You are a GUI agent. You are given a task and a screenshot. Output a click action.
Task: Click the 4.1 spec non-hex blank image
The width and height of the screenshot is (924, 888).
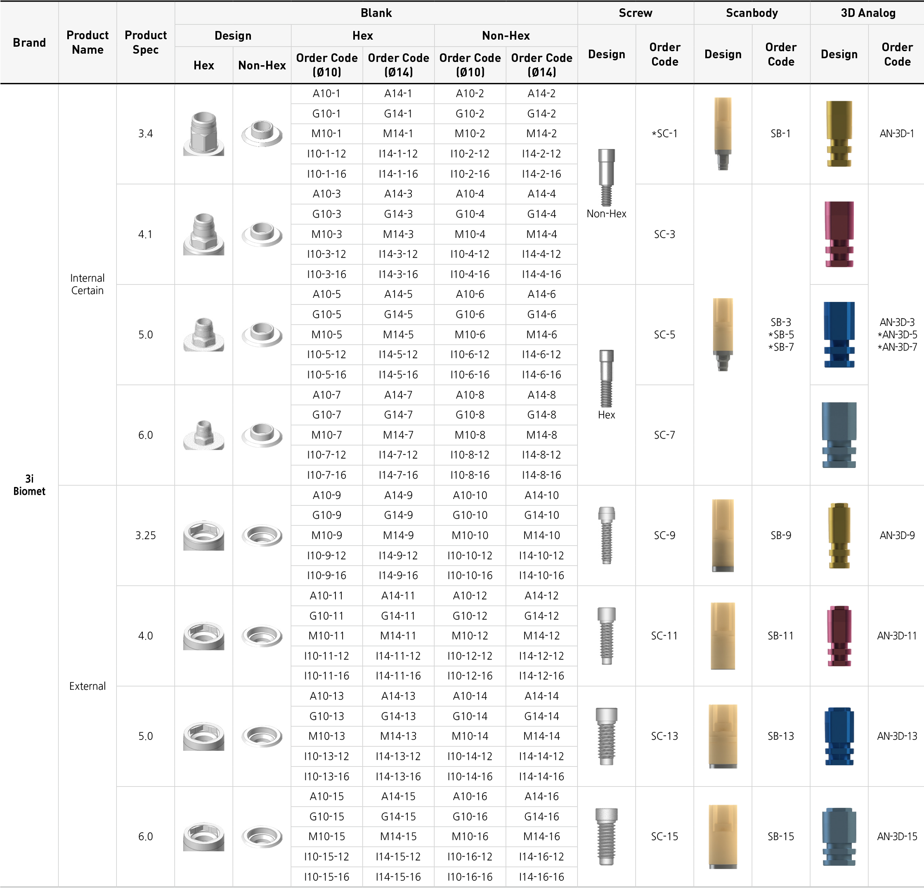(262, 235)
